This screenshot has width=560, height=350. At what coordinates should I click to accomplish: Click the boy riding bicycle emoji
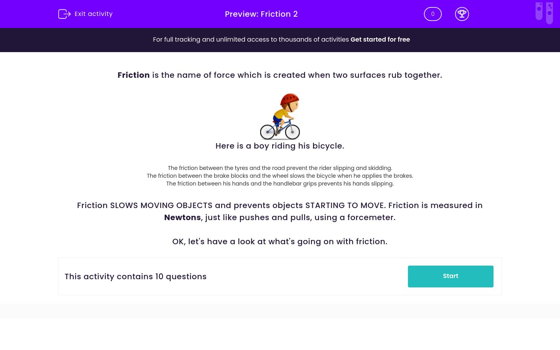[280, 116]
